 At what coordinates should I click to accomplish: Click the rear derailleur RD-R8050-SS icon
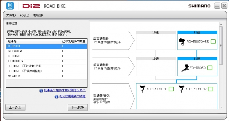[x=182, y=42]
